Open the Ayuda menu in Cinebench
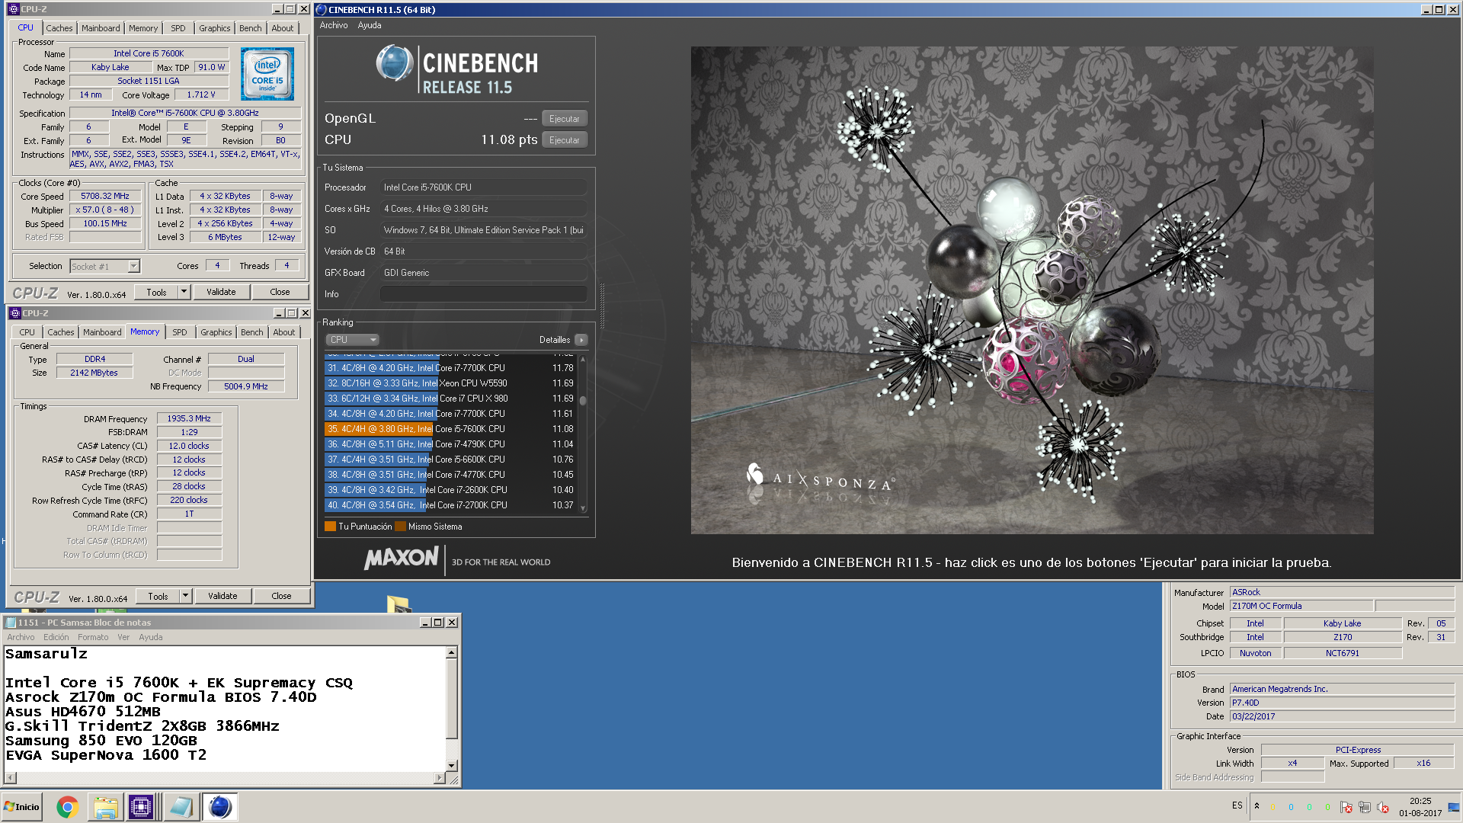The image size is (1463, 823). click(x=370, y=25)
